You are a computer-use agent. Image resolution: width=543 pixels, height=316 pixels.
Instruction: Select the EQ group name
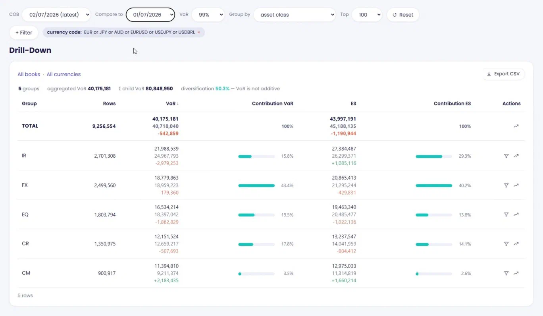(25, 214)
